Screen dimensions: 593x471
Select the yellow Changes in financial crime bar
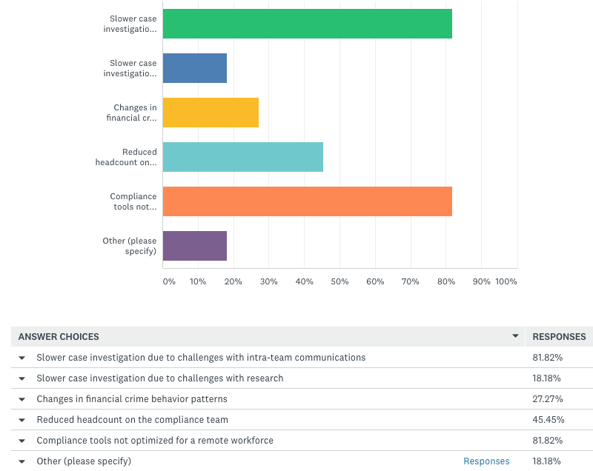coord(211,113)
